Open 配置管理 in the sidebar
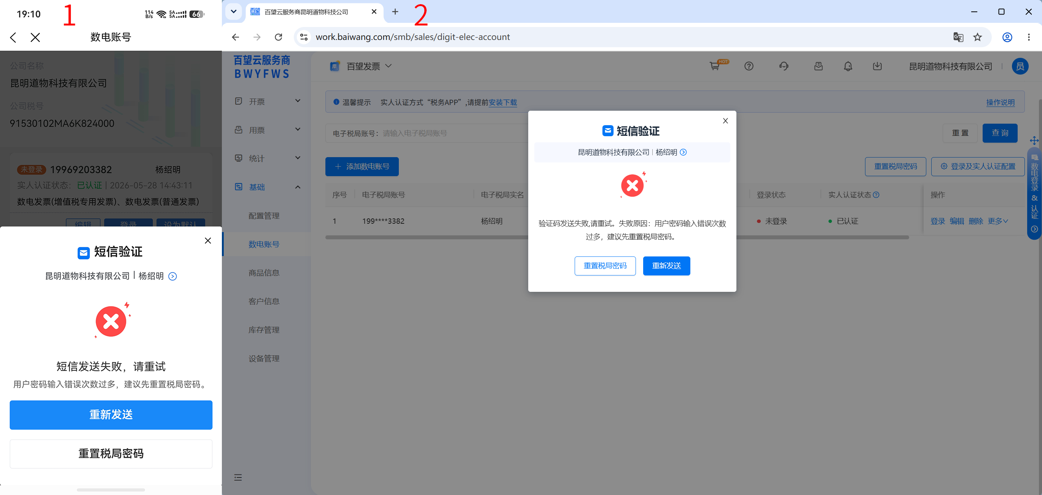This screenshot has height=495, width=1042. 264,216
